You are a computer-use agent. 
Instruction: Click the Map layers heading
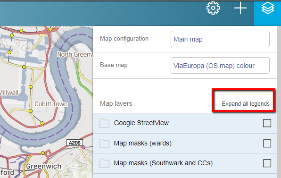[x=116, y=103]
